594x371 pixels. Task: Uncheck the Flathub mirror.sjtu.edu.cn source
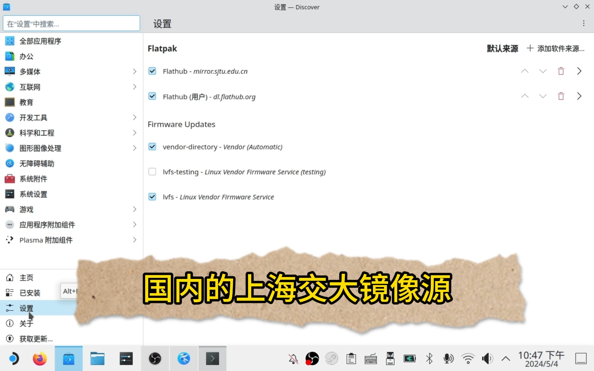click(x=152, y=71)
